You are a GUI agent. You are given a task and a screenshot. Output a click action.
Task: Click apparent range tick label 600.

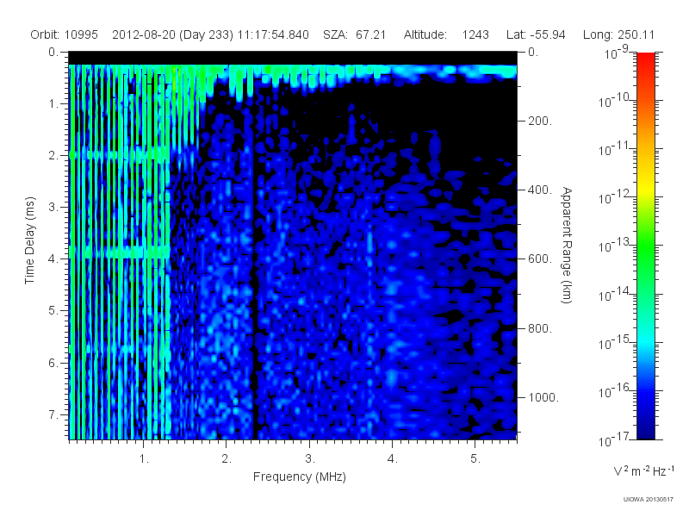tap(540, 259)
